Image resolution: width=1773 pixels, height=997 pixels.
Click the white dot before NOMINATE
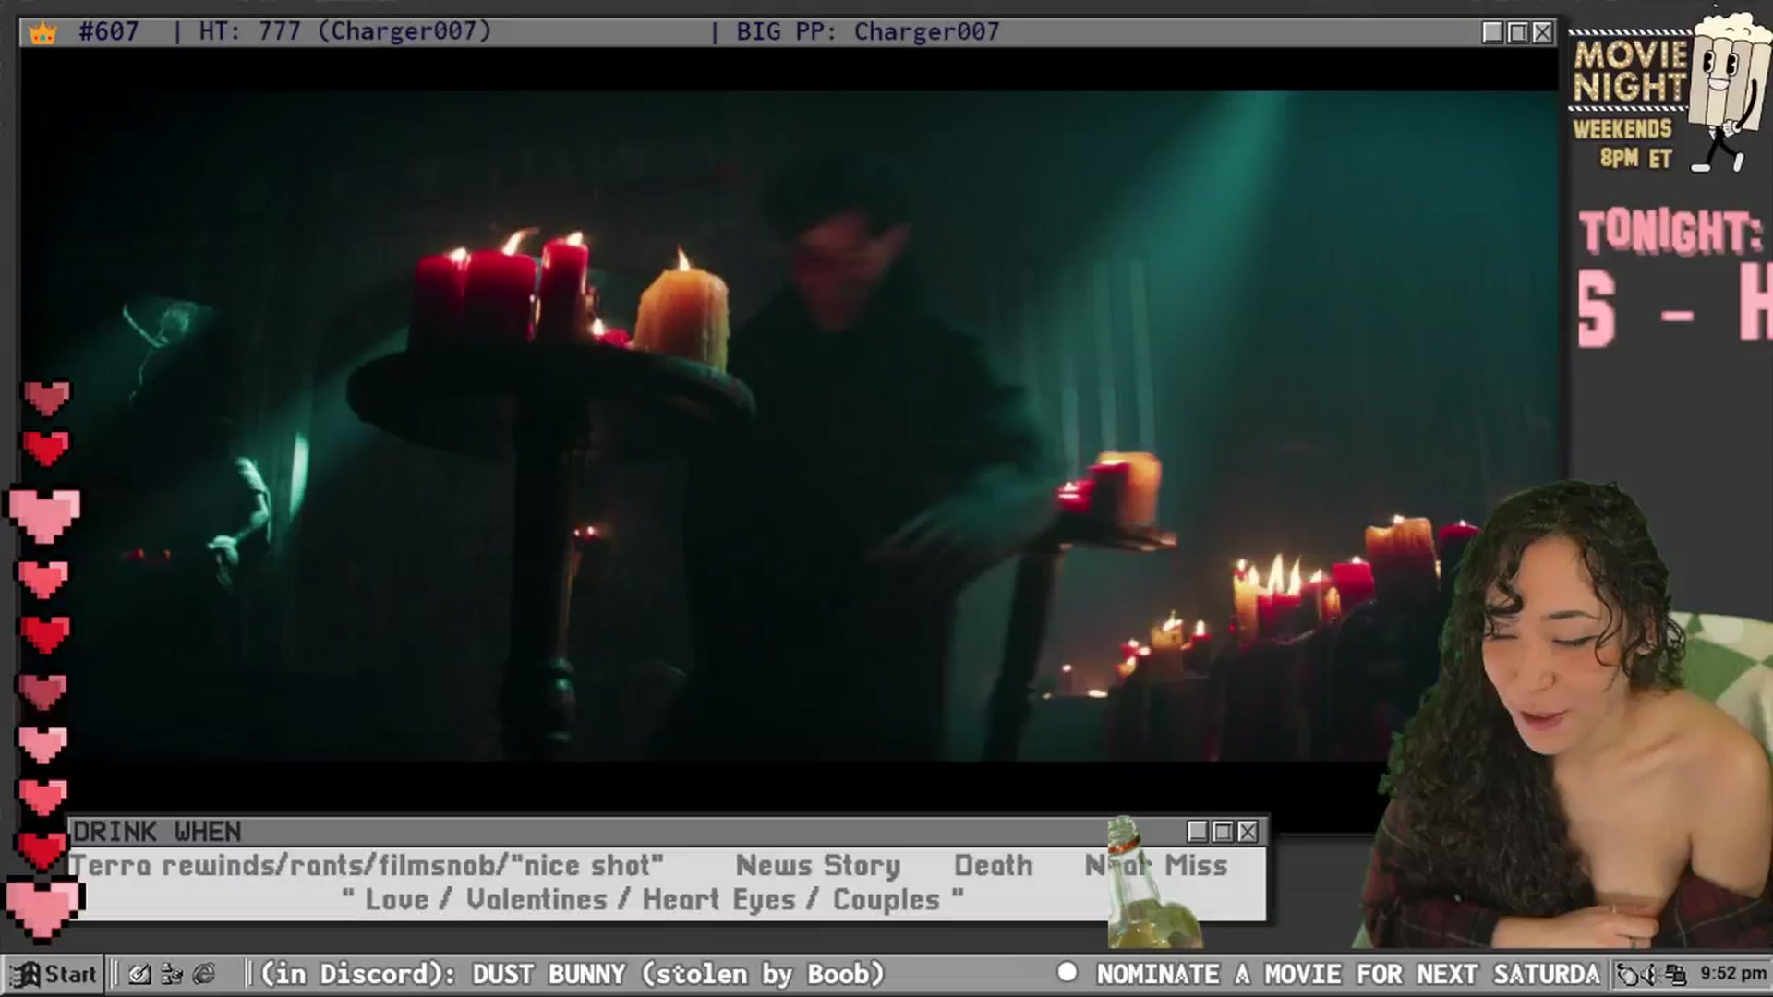1067,972
